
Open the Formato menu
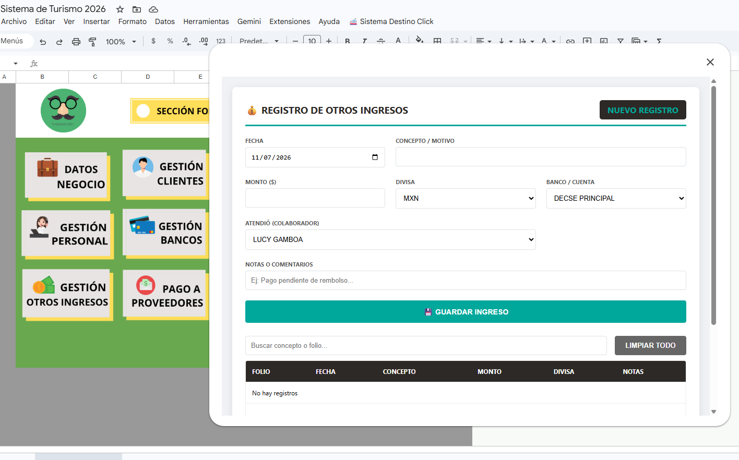point(133,21)
